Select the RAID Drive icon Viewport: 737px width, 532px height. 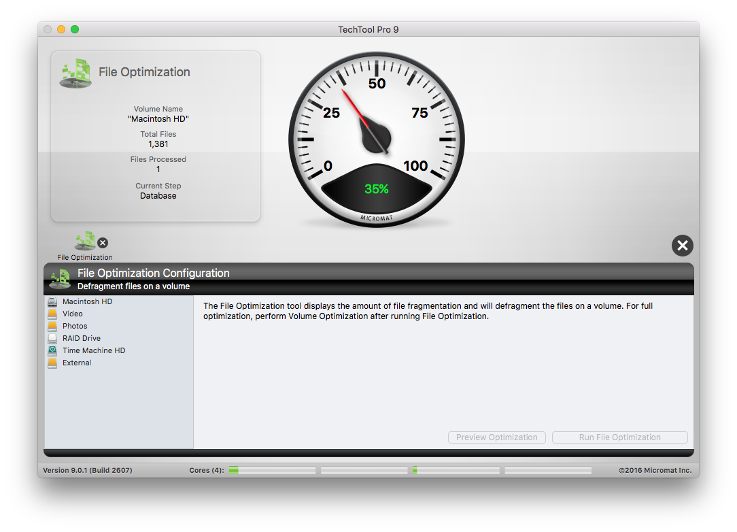[52, 338]
